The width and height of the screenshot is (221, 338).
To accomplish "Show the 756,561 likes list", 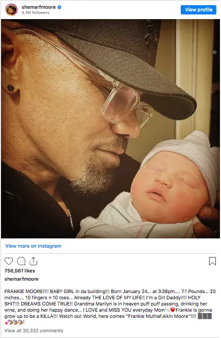I will [20, 271].
